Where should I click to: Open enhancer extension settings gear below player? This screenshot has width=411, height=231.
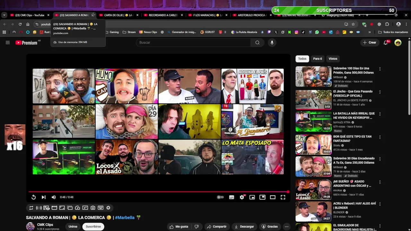click(x=108, y=208)
